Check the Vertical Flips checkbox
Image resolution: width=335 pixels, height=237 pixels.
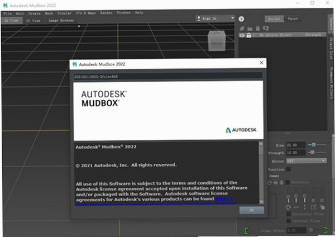pos(289,221)
